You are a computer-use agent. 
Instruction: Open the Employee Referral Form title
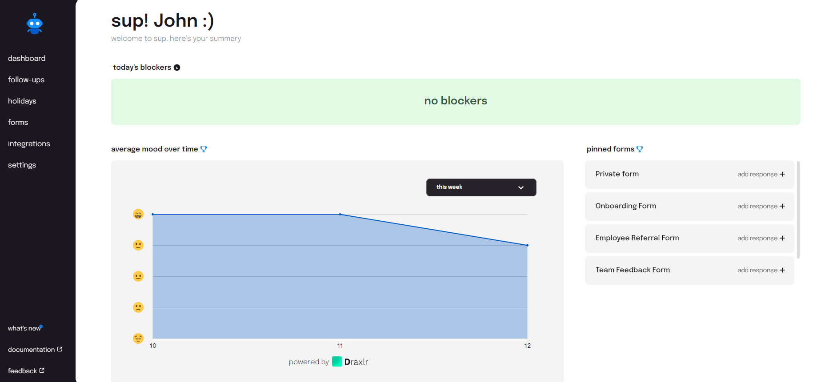click(x=637, y=238)
